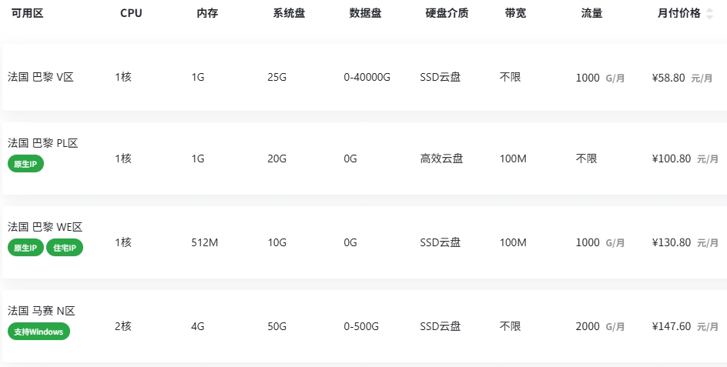Image resolution: width=727 pixels, height=367 pixels.
Task: Select the 法国 巴黎 PL区 plan name
Action: pos(43,143)
